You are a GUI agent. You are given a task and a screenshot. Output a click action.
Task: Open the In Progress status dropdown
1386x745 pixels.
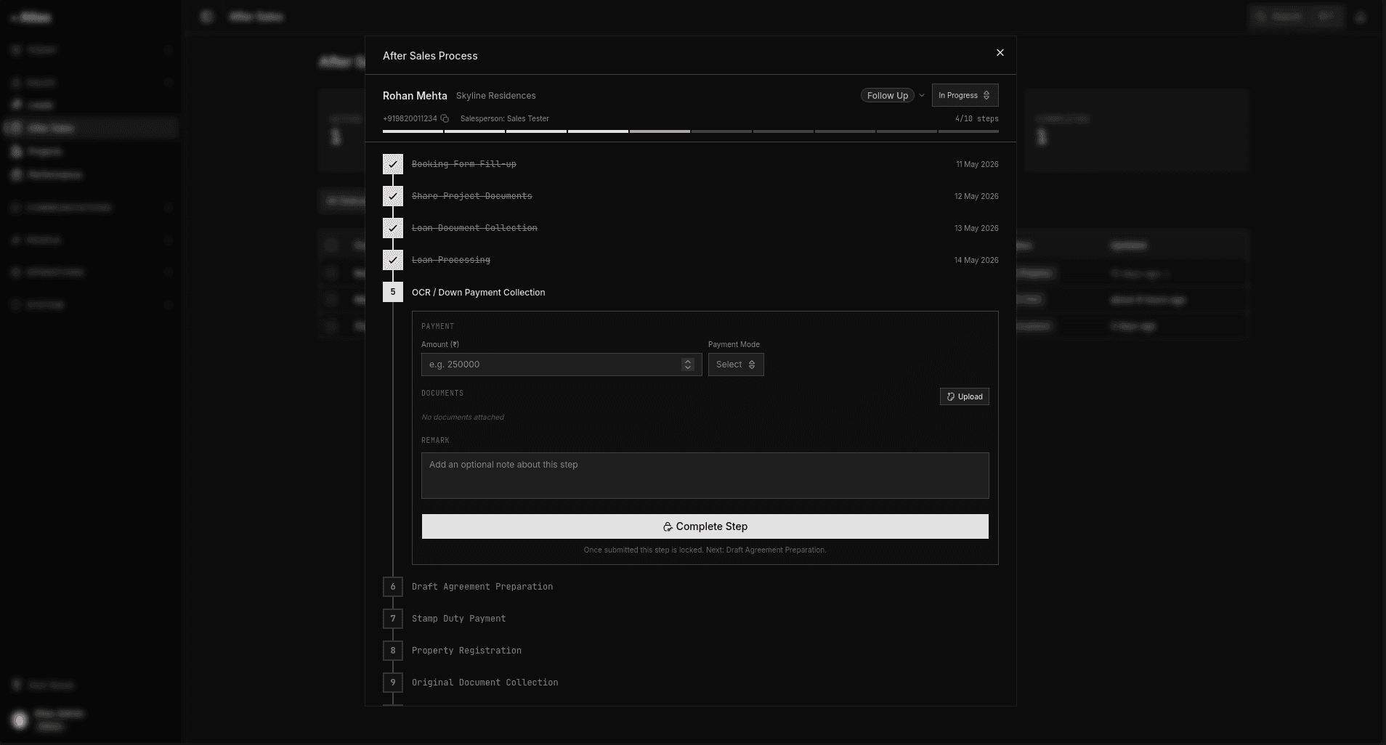tap(965, 95)
